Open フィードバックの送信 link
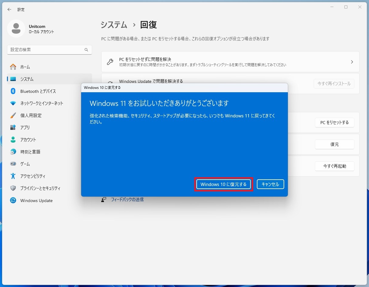 [x=127, y=200]
